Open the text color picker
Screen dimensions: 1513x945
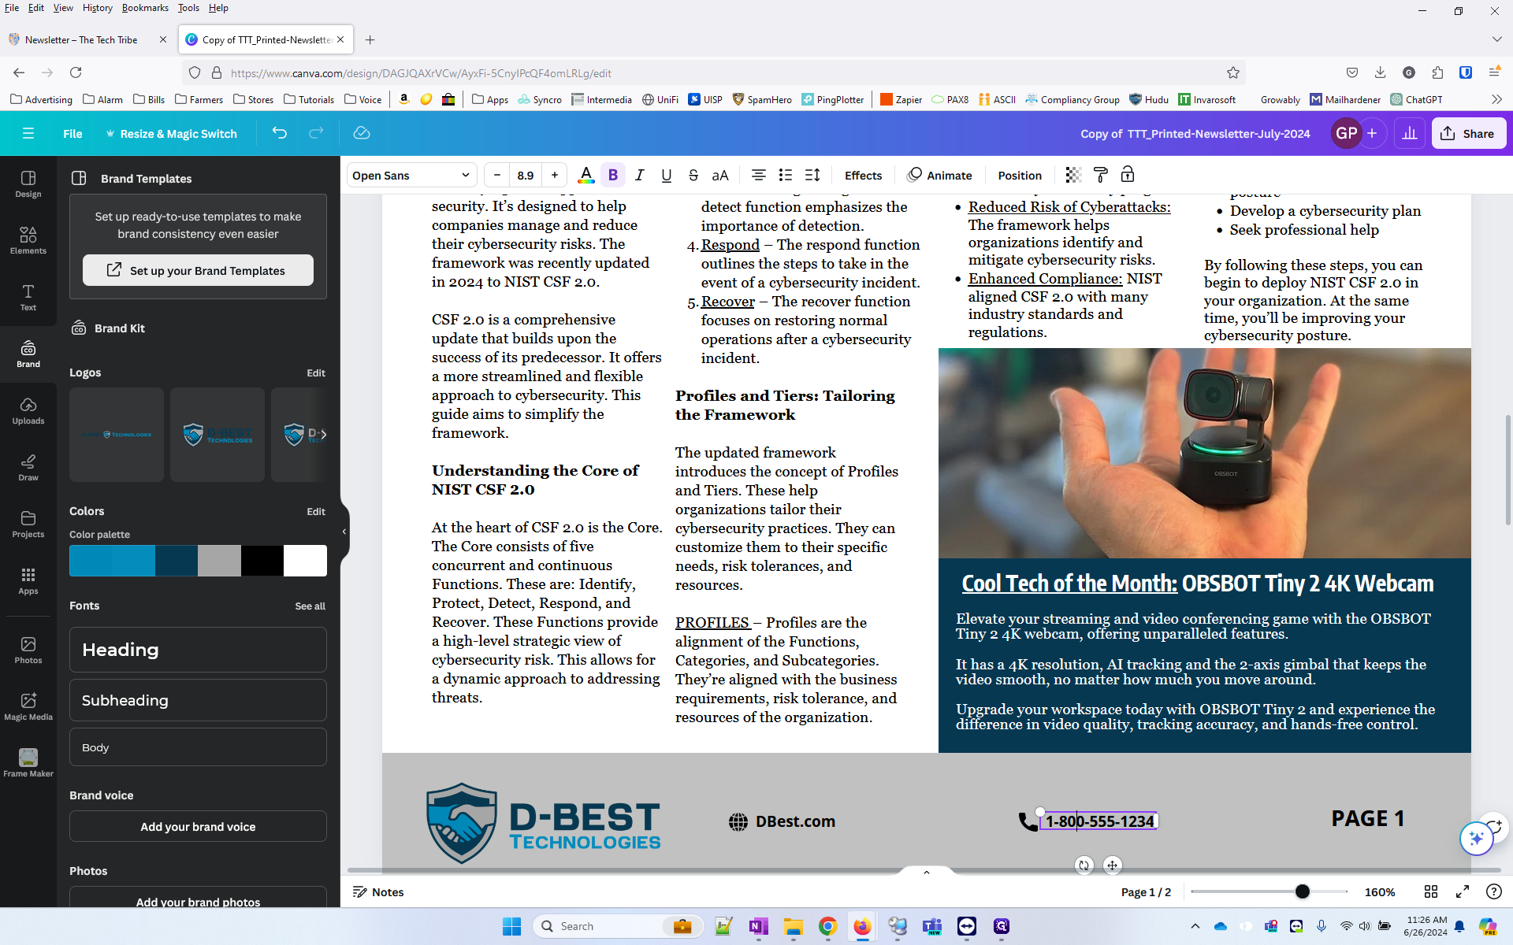[585, 175]
